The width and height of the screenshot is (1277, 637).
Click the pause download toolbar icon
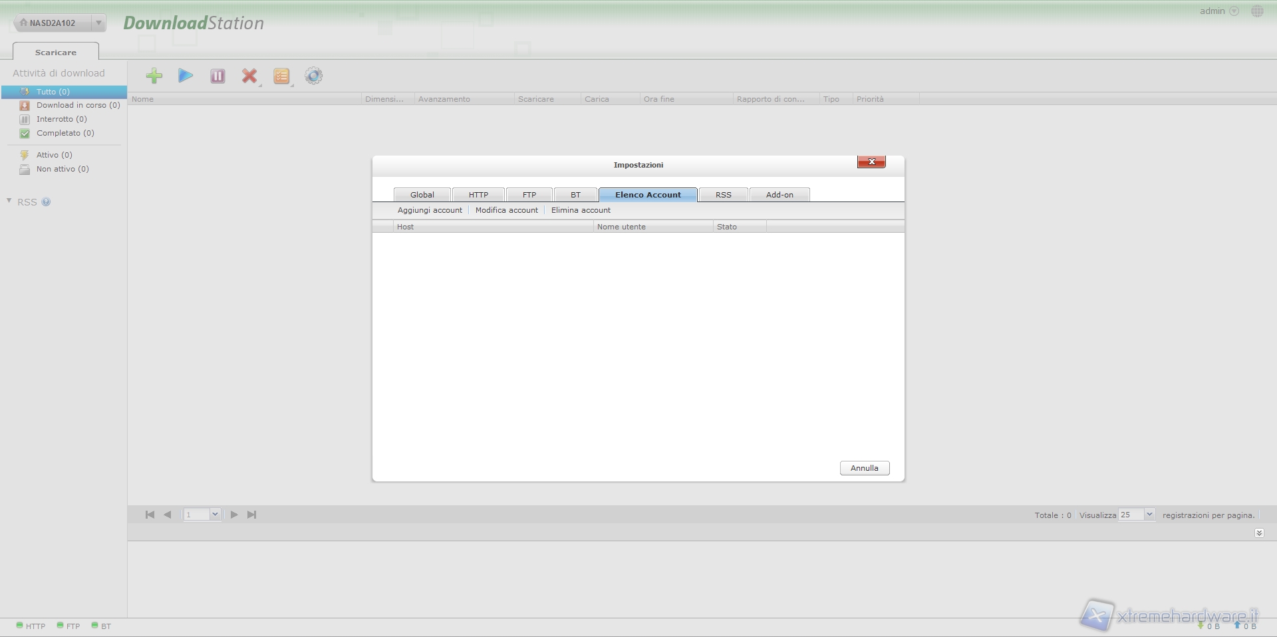[x=217, y=76]
